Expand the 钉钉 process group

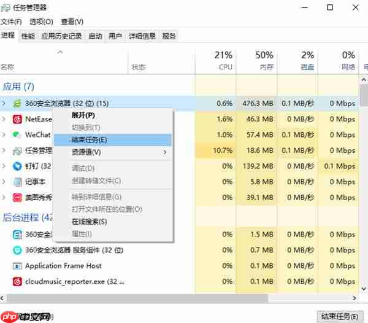coord(4,166)
